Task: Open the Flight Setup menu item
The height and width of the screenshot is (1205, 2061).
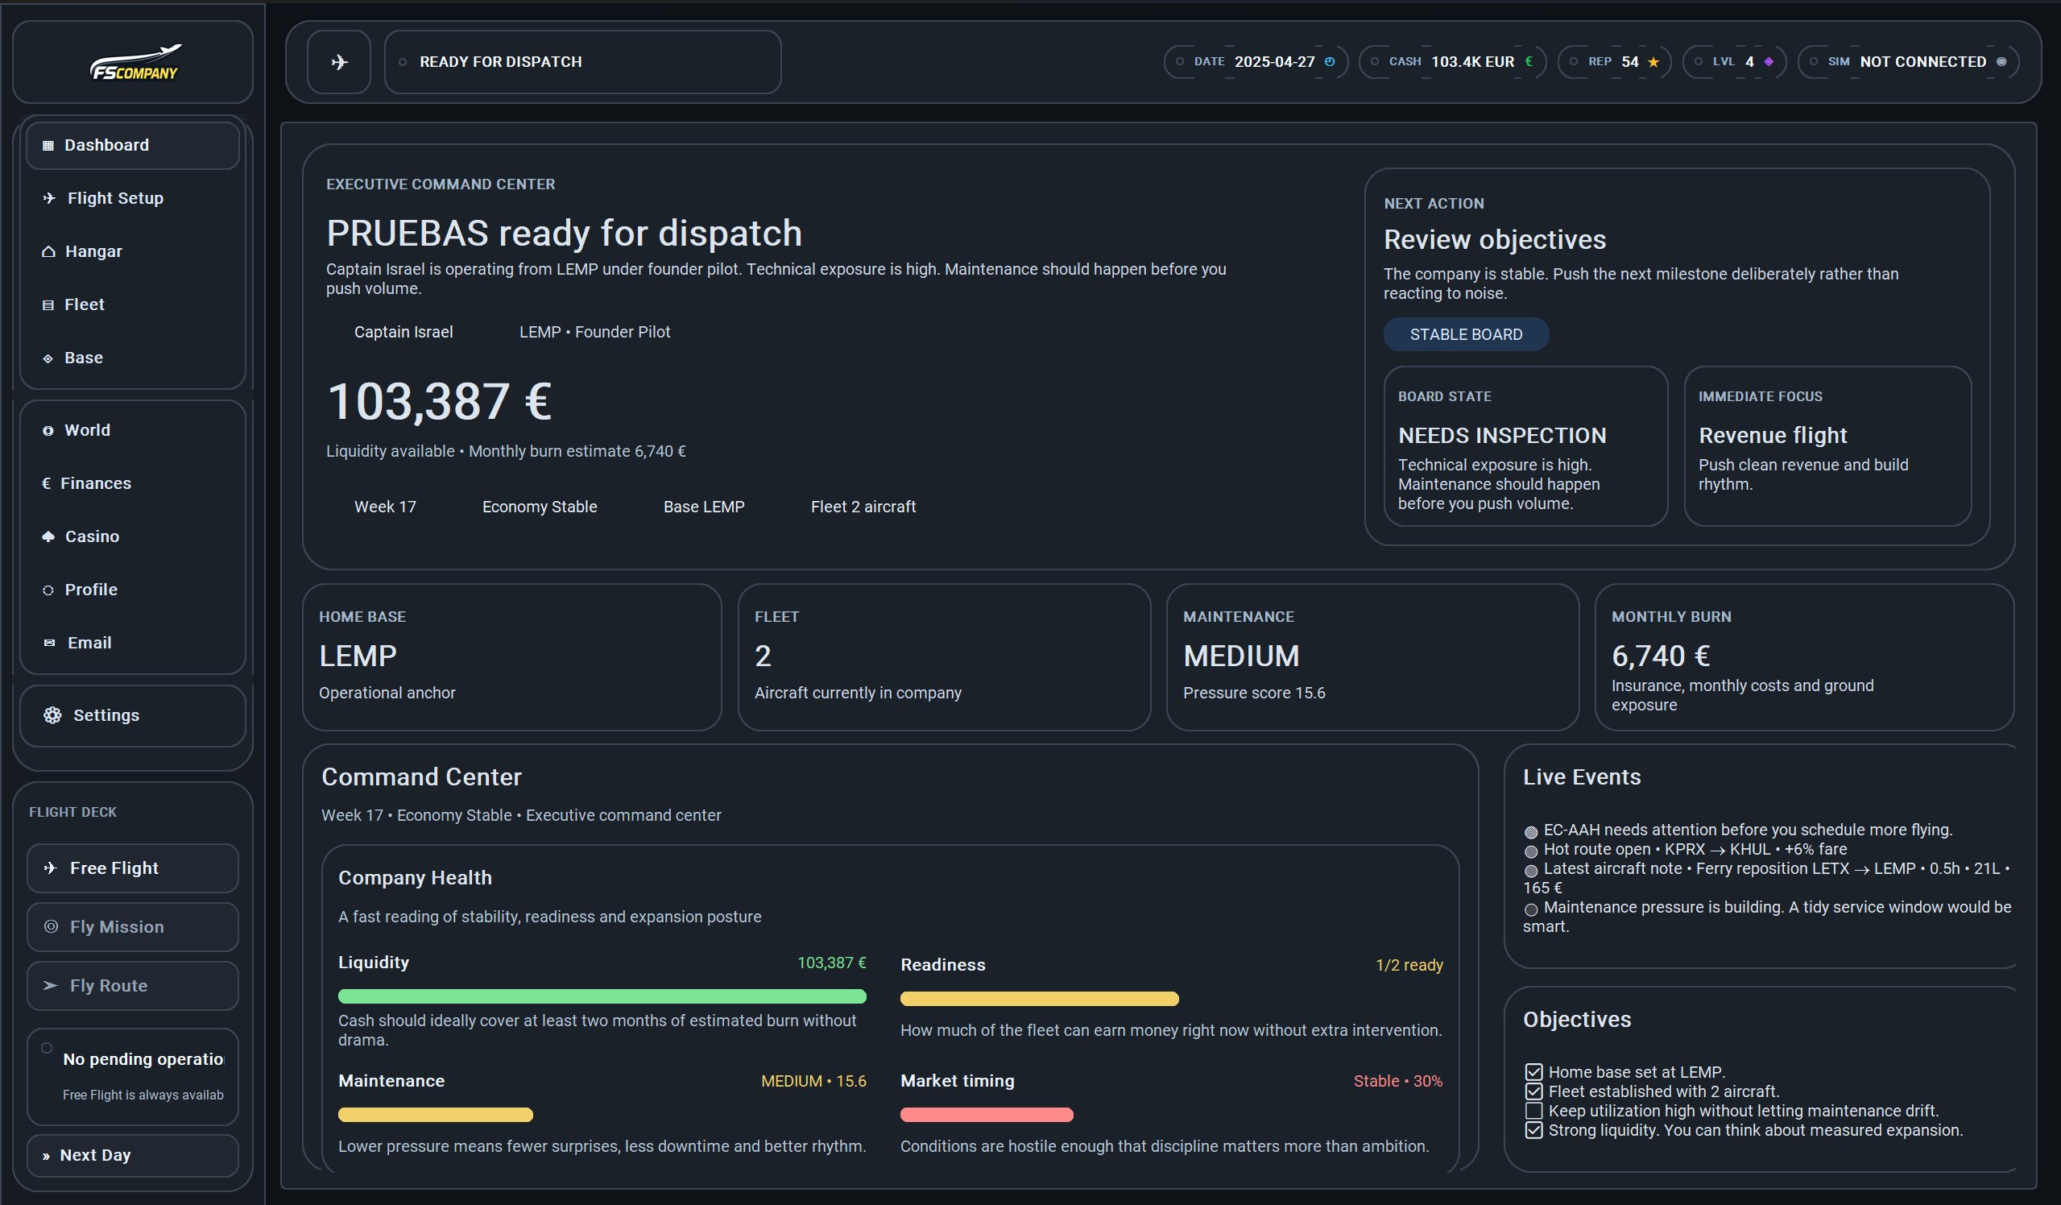Action: coord(114,198)
